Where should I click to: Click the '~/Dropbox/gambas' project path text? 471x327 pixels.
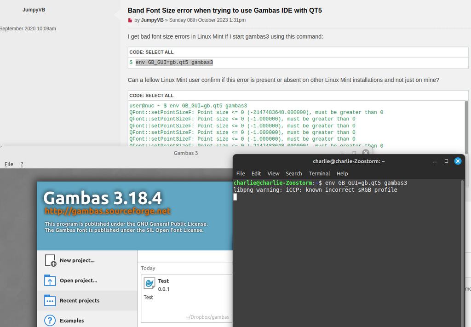click(207, 317)
